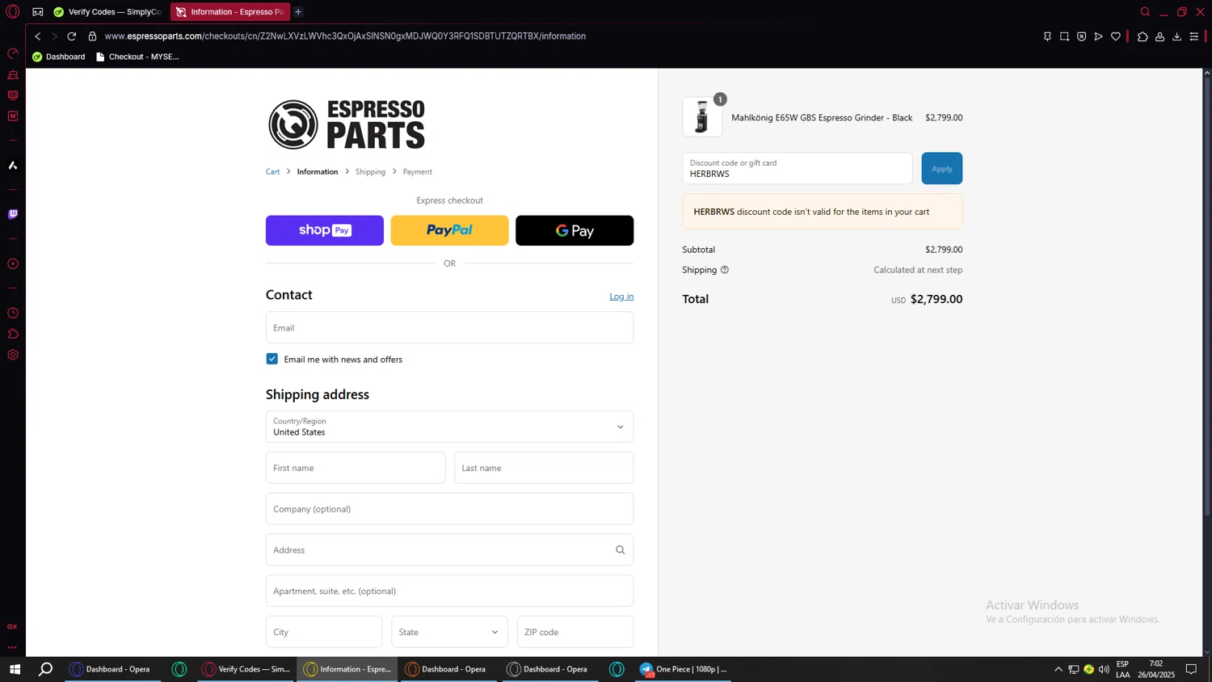Click the Company (optional) field
The height and width of the screenshot is (682, 1212).
pos(449,509)
